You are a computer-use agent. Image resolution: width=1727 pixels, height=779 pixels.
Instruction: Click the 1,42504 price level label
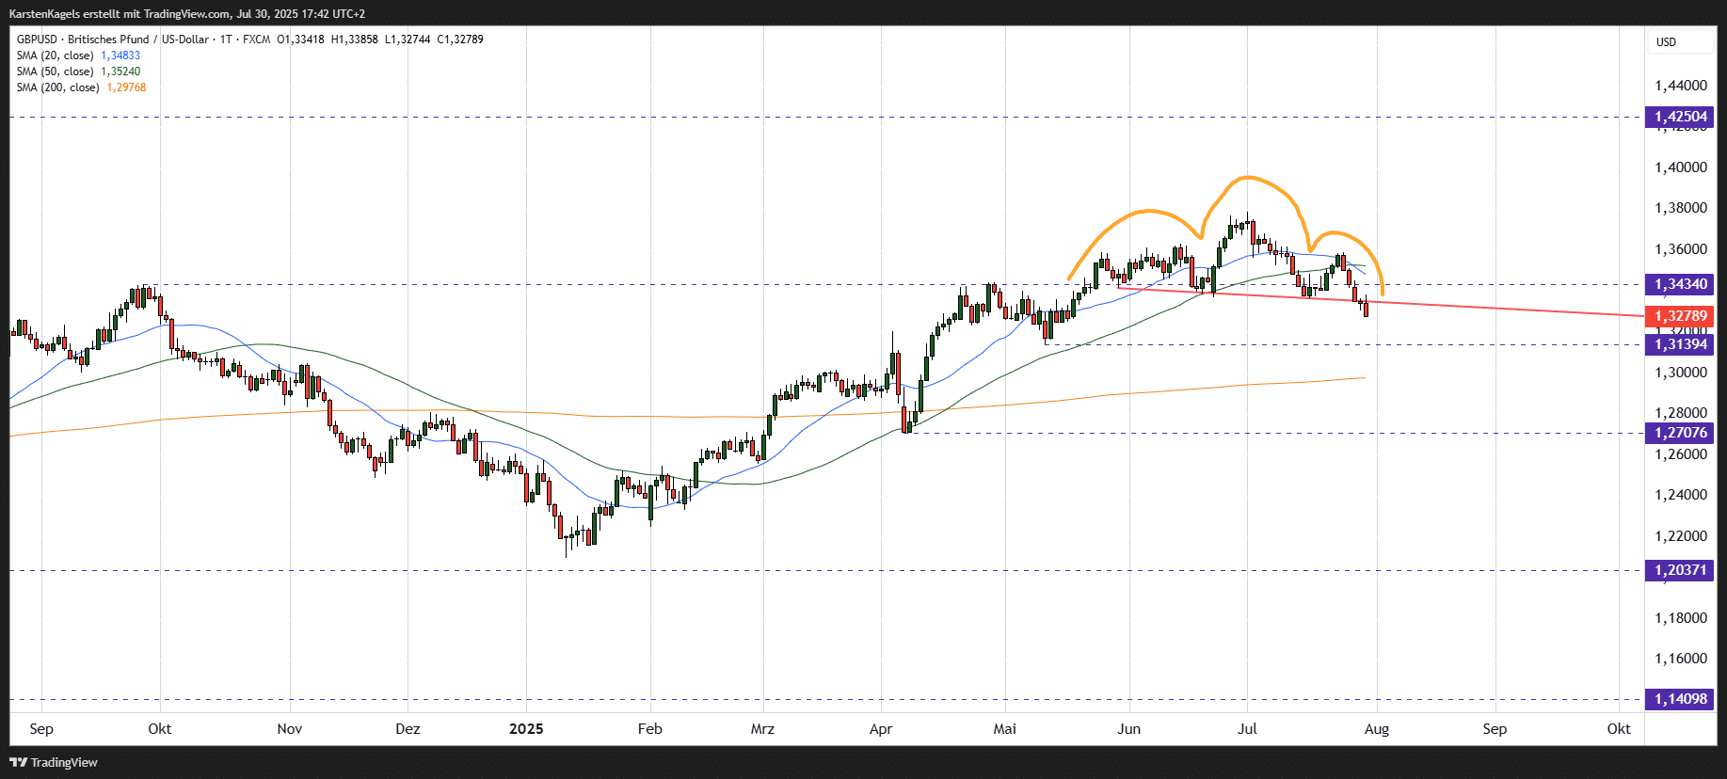(x=1680, y=117)
